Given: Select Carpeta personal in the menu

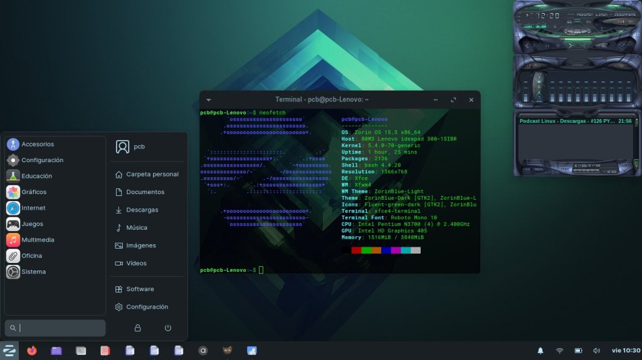Looking at the screenshot, I should 152,174.
